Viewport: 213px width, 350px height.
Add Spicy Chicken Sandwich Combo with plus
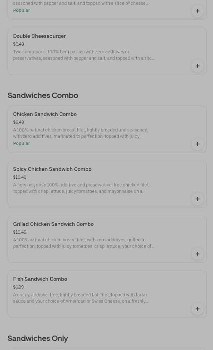[x=197, y=199]
